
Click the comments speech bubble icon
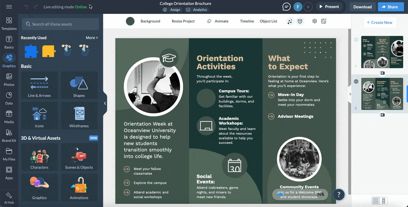[287, 7]
